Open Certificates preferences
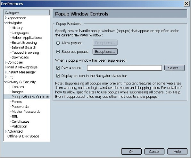 click(20, 121)
